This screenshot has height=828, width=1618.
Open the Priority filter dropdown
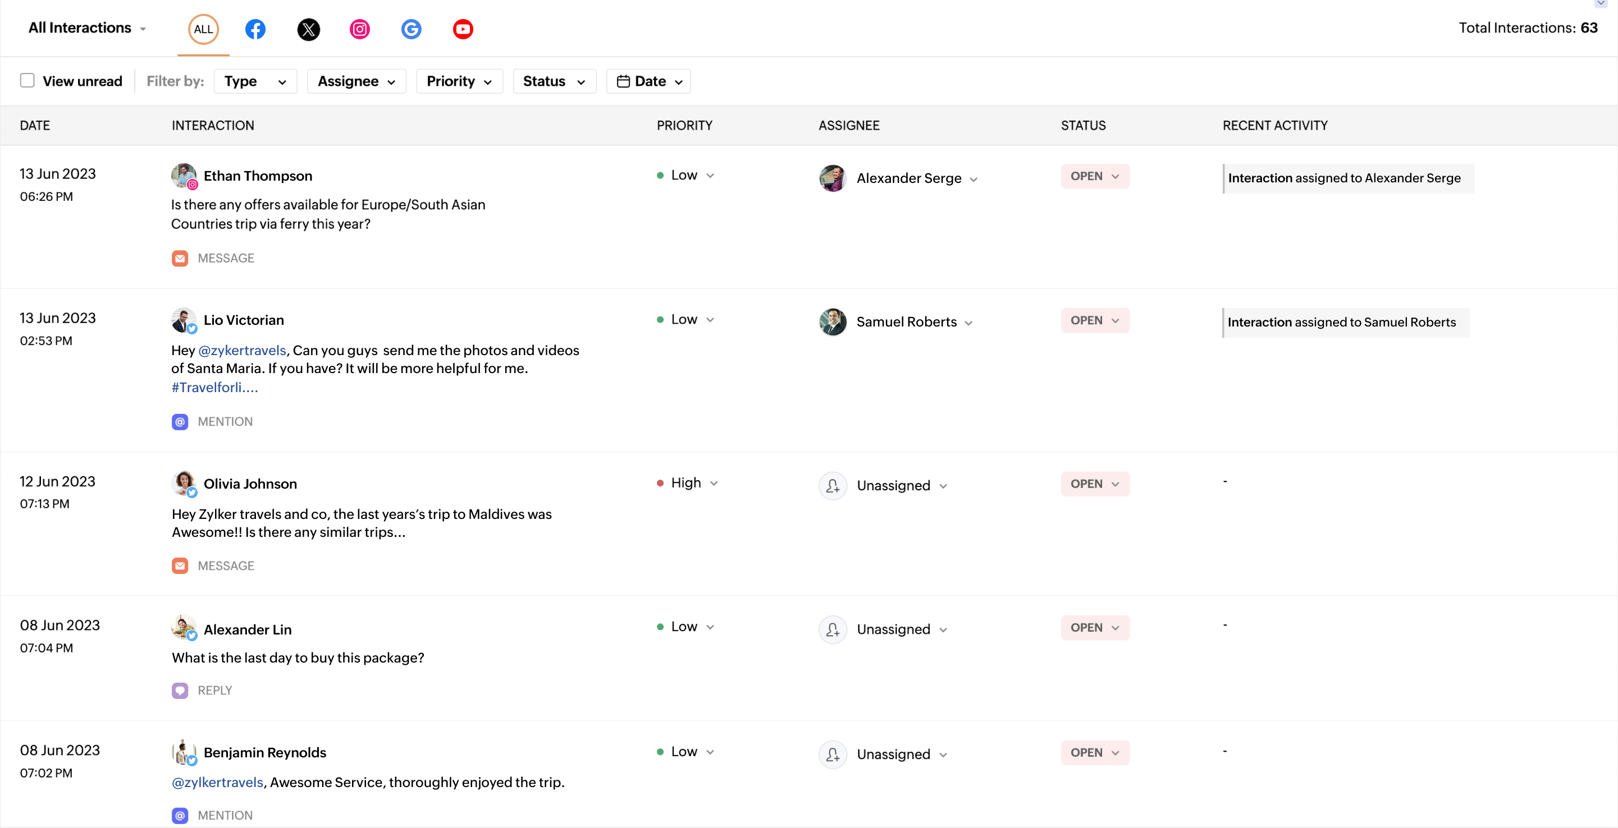pos(459,81)
